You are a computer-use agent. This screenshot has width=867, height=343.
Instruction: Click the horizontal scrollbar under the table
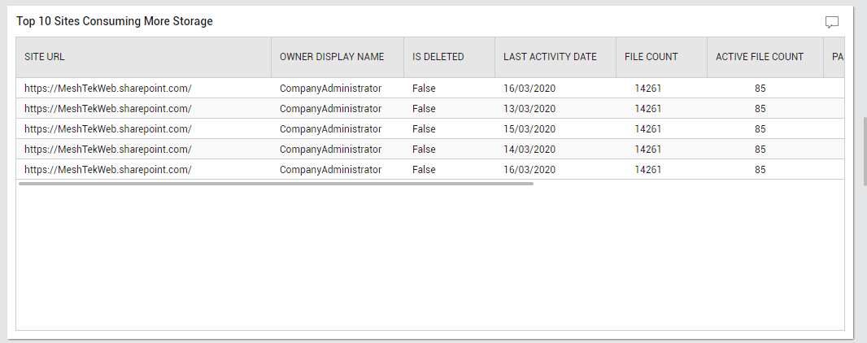[276, 184]
